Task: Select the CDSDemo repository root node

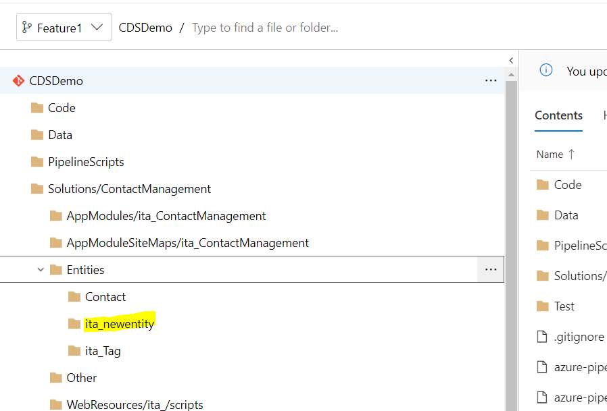Action: pyautogui.click(x=252, y=80)
